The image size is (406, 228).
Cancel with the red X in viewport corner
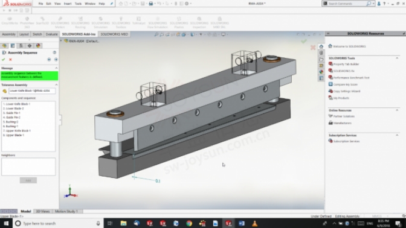313,47
